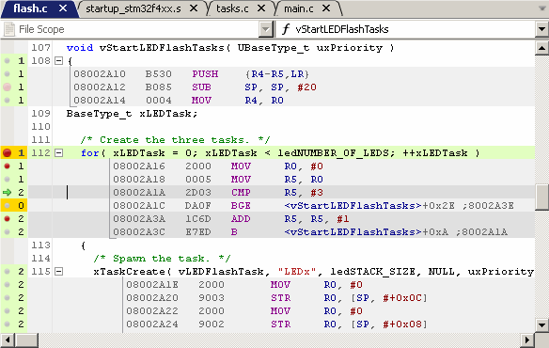
Task: Open the File Scope dropdown
Action: 266,29
